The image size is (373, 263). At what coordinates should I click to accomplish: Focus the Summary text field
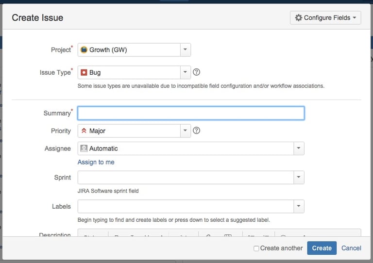[191, 113]
